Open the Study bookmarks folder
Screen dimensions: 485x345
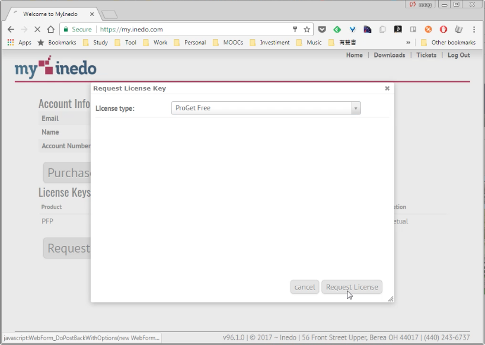[x=95, y=42]
